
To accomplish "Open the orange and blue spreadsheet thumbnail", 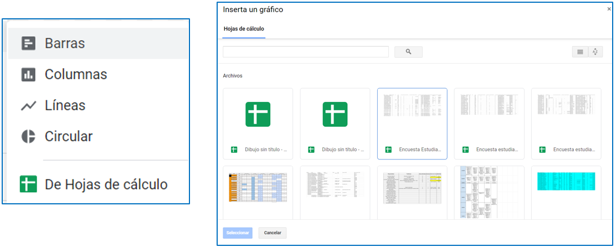I will click(x=258, y=192).
